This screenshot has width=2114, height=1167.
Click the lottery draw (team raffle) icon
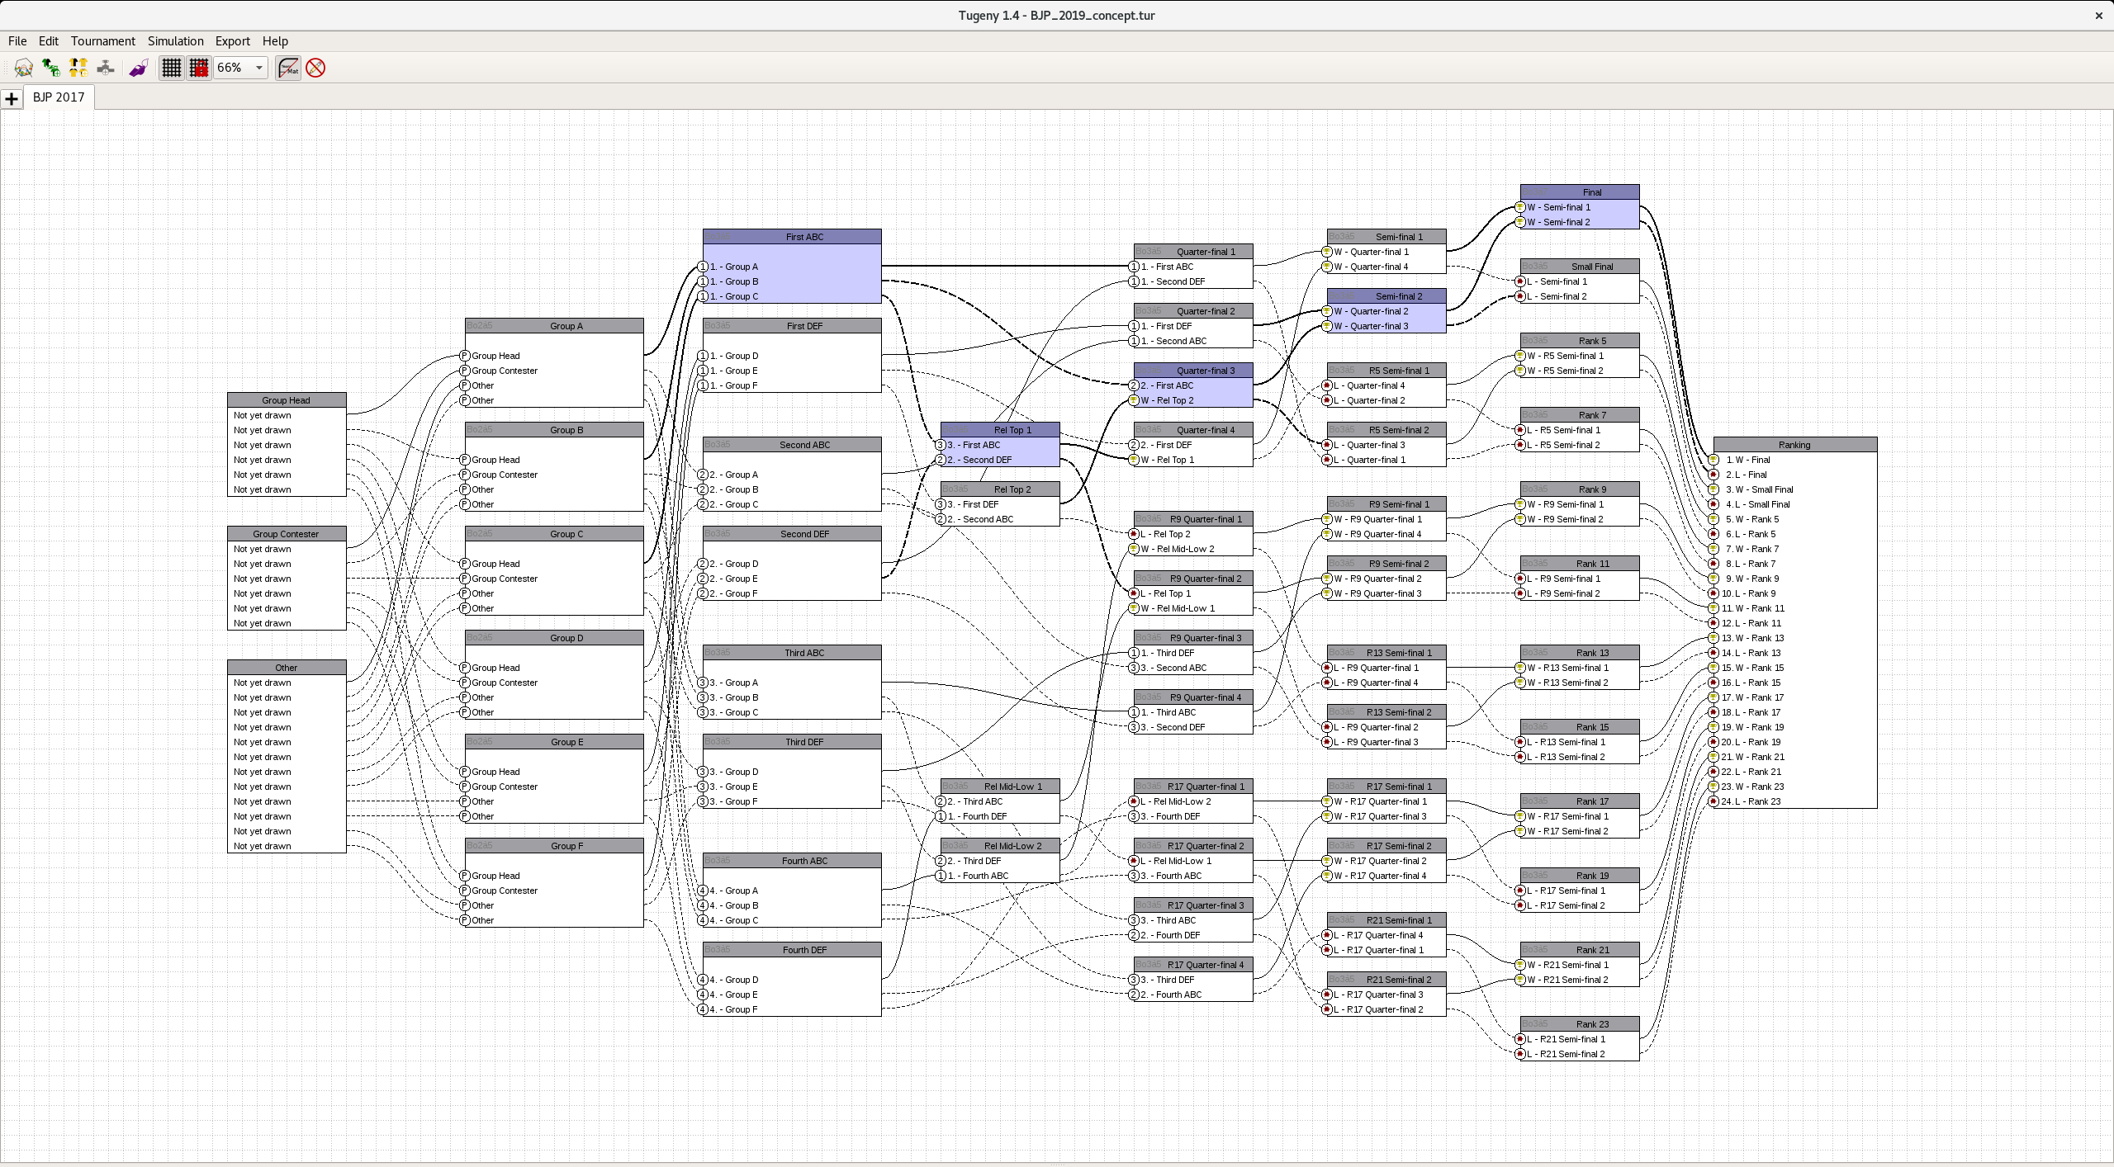tap(24, 68)
